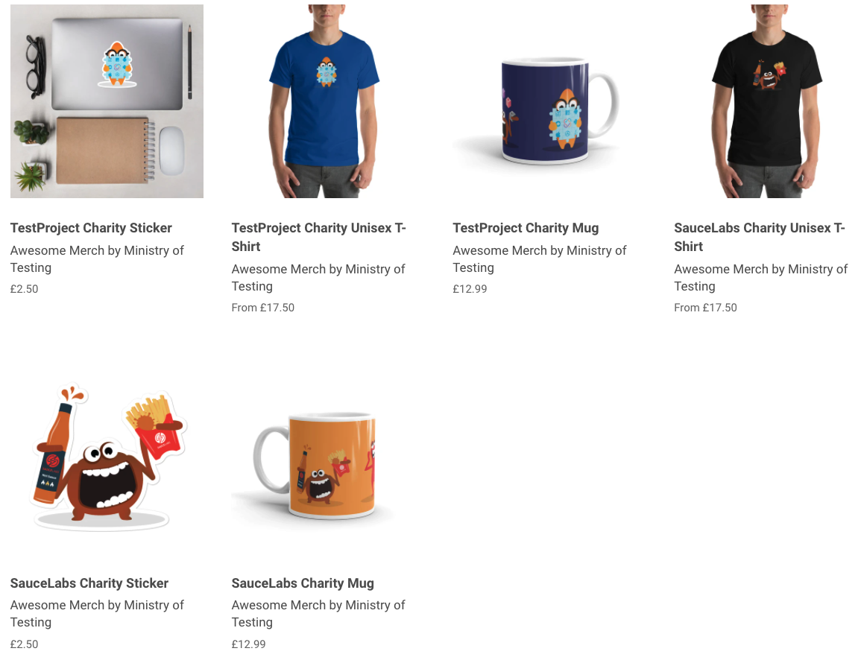Click vendor text under SauceLabs Charity Mug
Viewport: 861px width, 660px height.
click(318, 613)
